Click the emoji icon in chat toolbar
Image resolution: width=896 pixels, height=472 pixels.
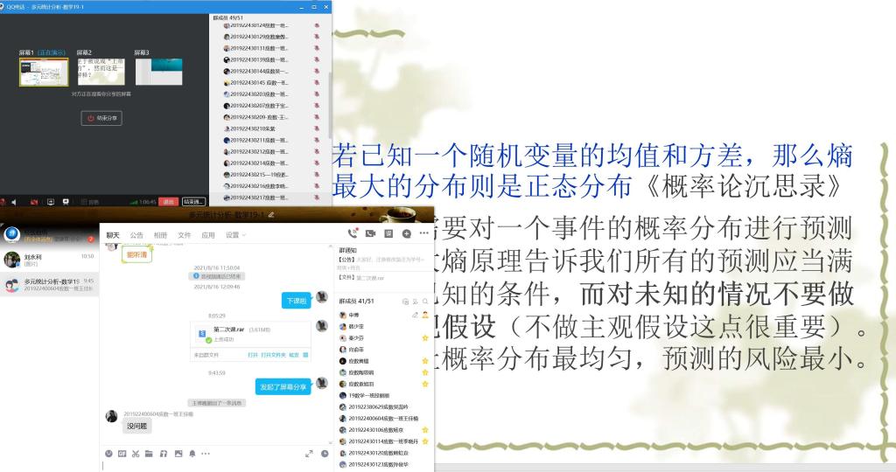pos(108,454)
